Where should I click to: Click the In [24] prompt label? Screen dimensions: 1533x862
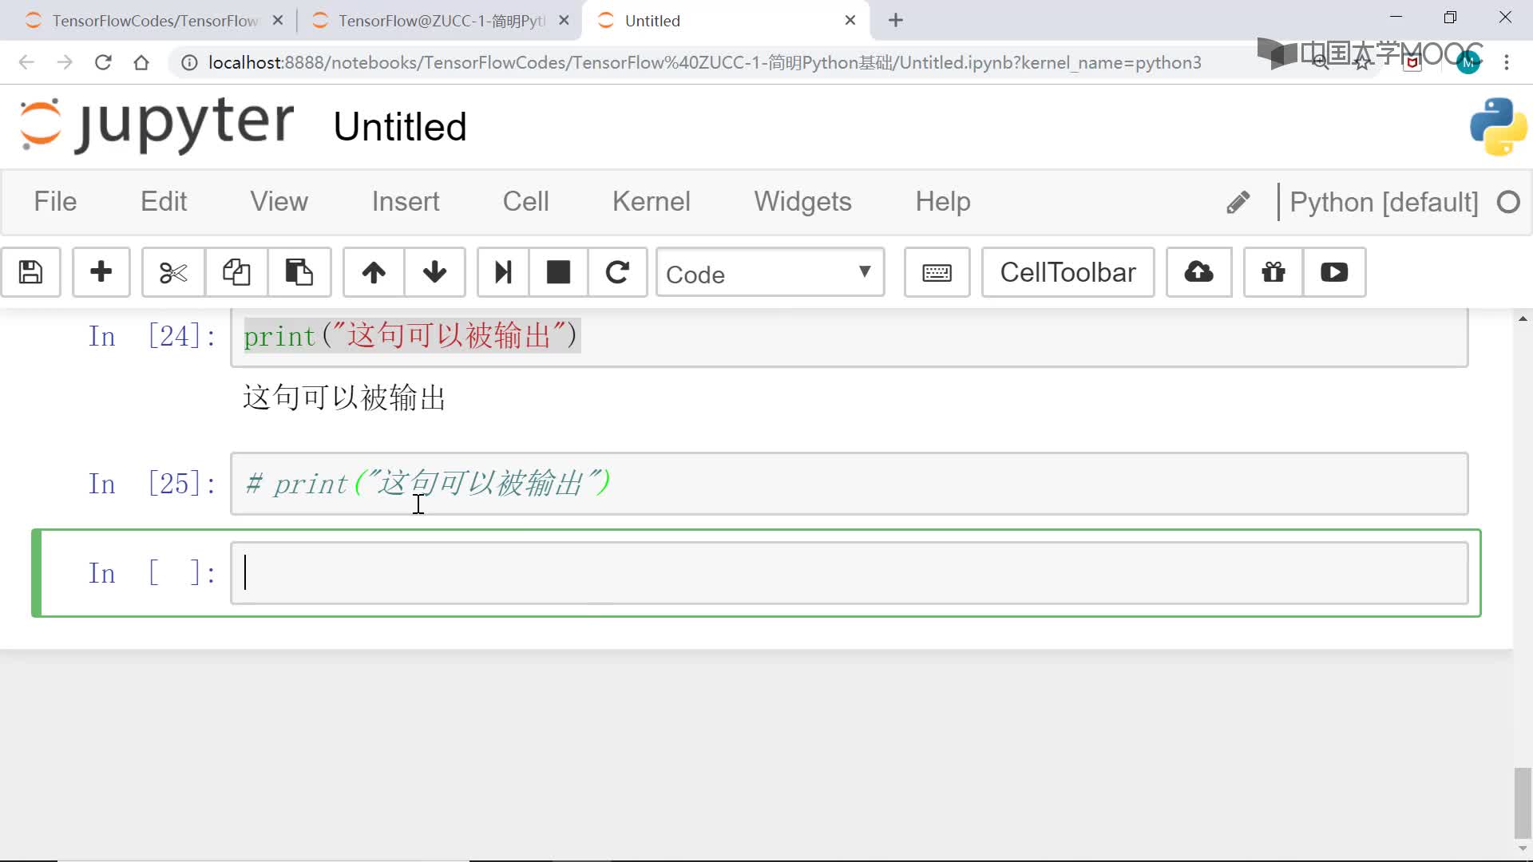[x=152, y=336]
